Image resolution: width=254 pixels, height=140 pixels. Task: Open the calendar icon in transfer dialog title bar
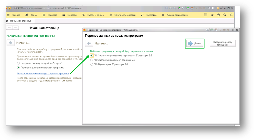click(216, 30)
